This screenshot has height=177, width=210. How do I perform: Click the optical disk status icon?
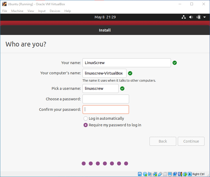(145, 174)
